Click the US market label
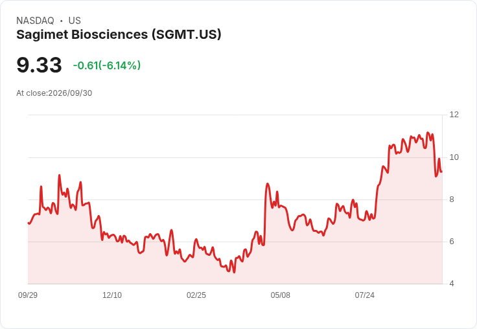Image resolution: width=477 pixels, height=329 pixels. pos(75,21)
